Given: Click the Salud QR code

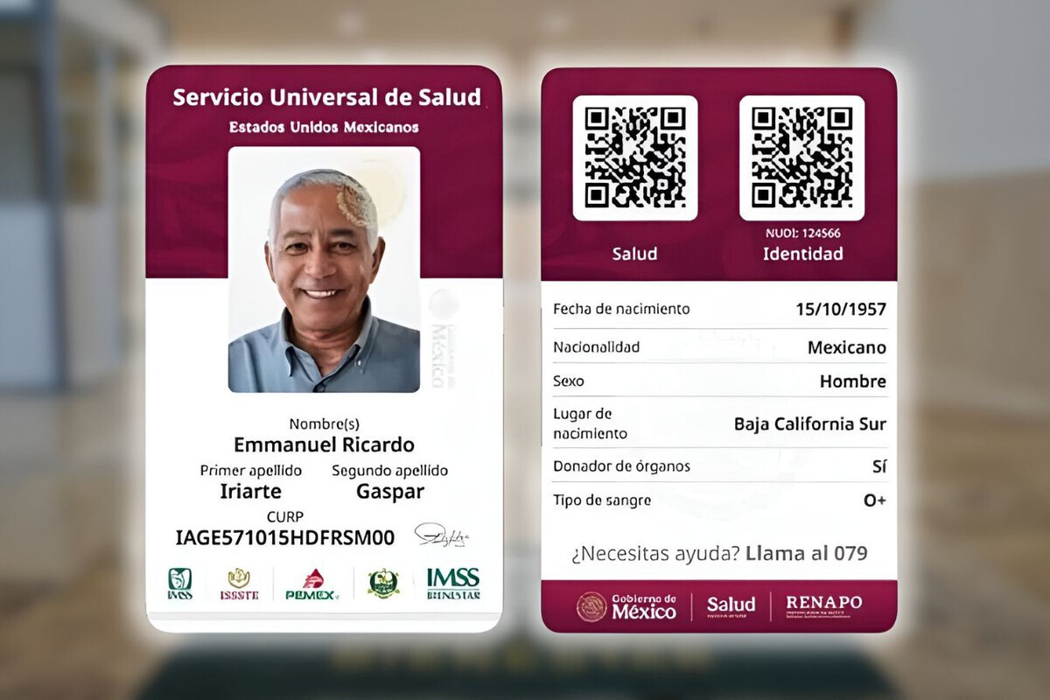Looking at the screenshot, I should [x=635, y=157].
